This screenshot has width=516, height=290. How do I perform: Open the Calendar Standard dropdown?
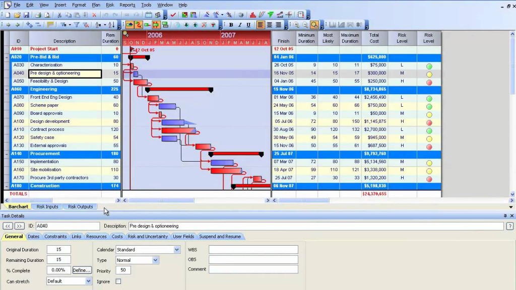pyautogui.click(x=177, y=250)
